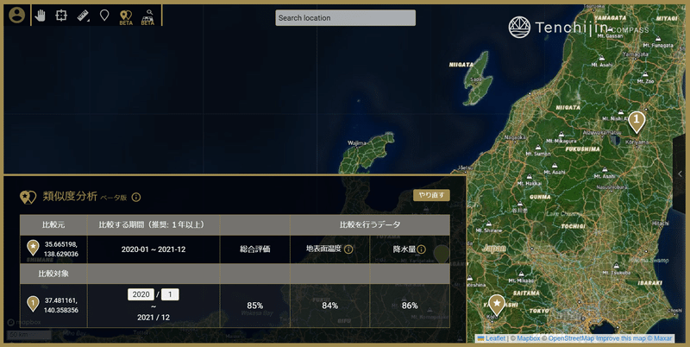Open the Leaflet attribution link
This screenshot has height=347, width=690.
point(495,338)
